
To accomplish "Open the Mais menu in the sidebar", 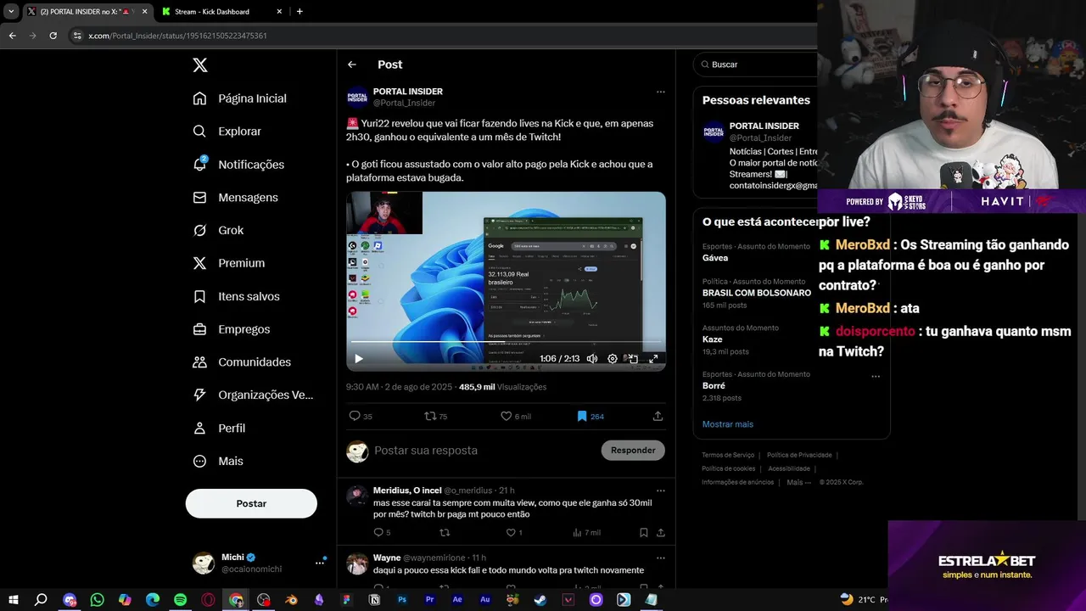I will pos(218,461).
